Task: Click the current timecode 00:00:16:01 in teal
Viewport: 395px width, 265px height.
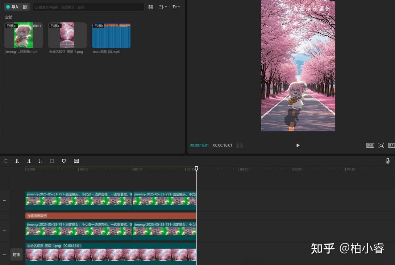Action: pyautogui.click(x=199, y=145)
